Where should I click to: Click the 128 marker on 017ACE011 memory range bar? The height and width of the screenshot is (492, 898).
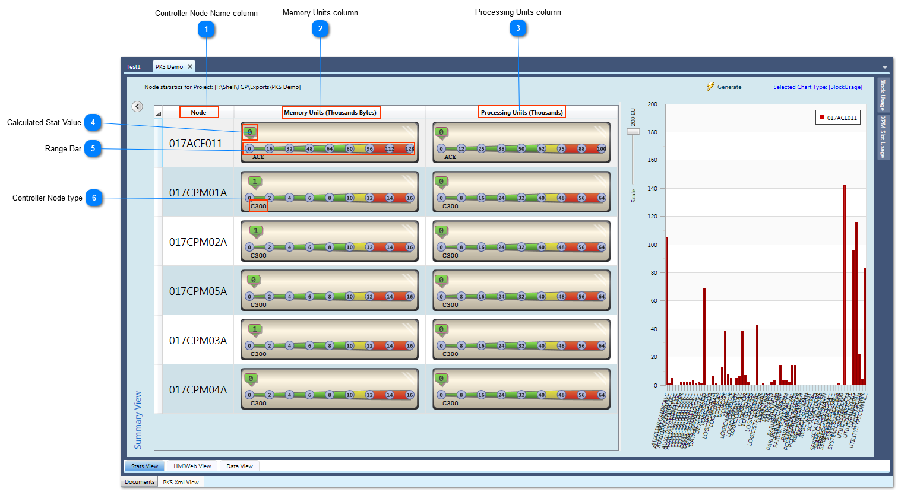[x=409, y=149]
